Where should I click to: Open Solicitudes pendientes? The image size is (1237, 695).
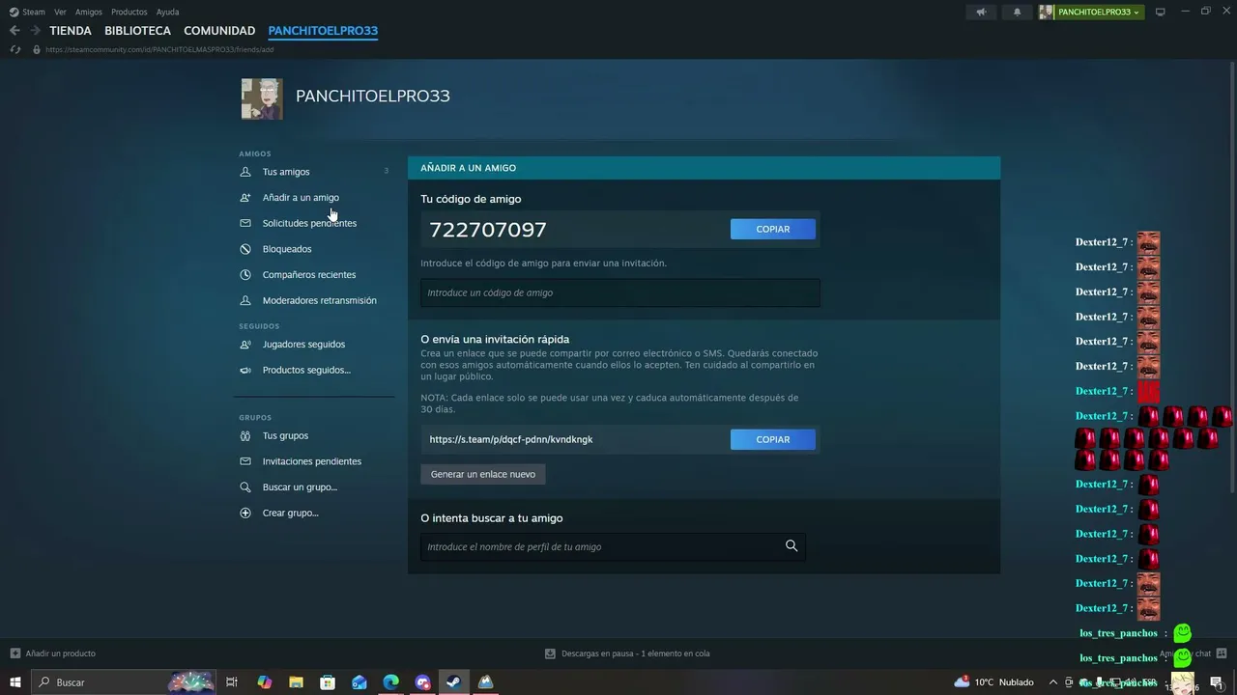(x=309, y=223)
